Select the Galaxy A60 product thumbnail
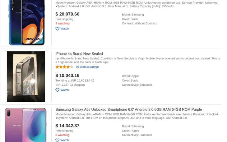This screenshot has width=227, height=142. [x=26, y=22]
